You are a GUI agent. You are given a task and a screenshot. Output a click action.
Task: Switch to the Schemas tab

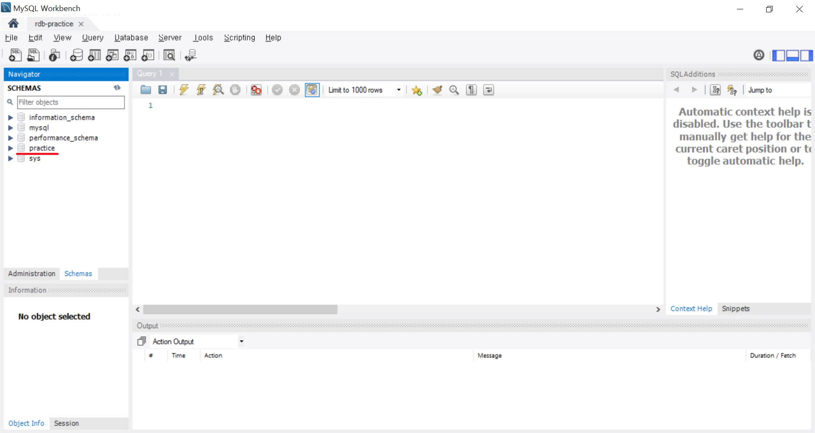[78, 274]
